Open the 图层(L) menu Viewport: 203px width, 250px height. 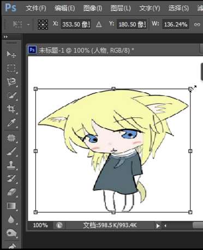tap(121, 8)
